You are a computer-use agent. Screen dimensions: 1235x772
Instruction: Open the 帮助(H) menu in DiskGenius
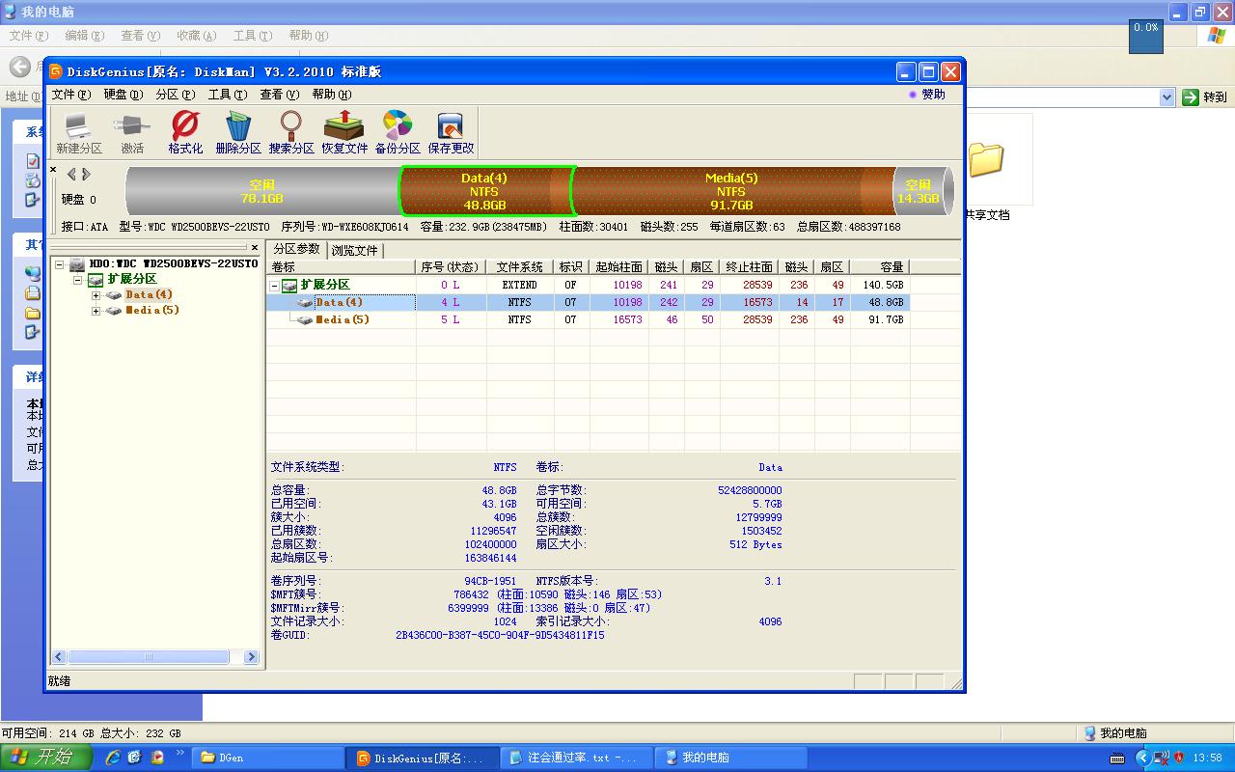click(331, 95)
